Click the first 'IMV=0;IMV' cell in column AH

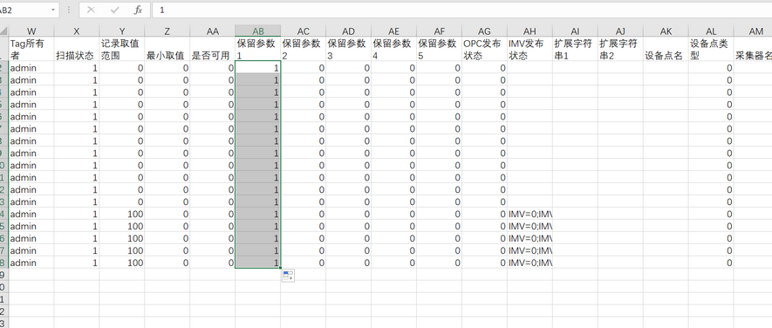click(x=529, y=215)
